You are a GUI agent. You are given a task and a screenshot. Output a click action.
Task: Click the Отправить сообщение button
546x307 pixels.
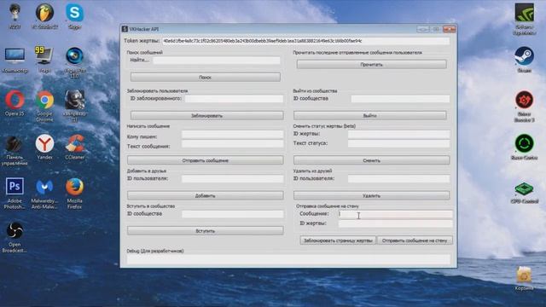[205, 160]
